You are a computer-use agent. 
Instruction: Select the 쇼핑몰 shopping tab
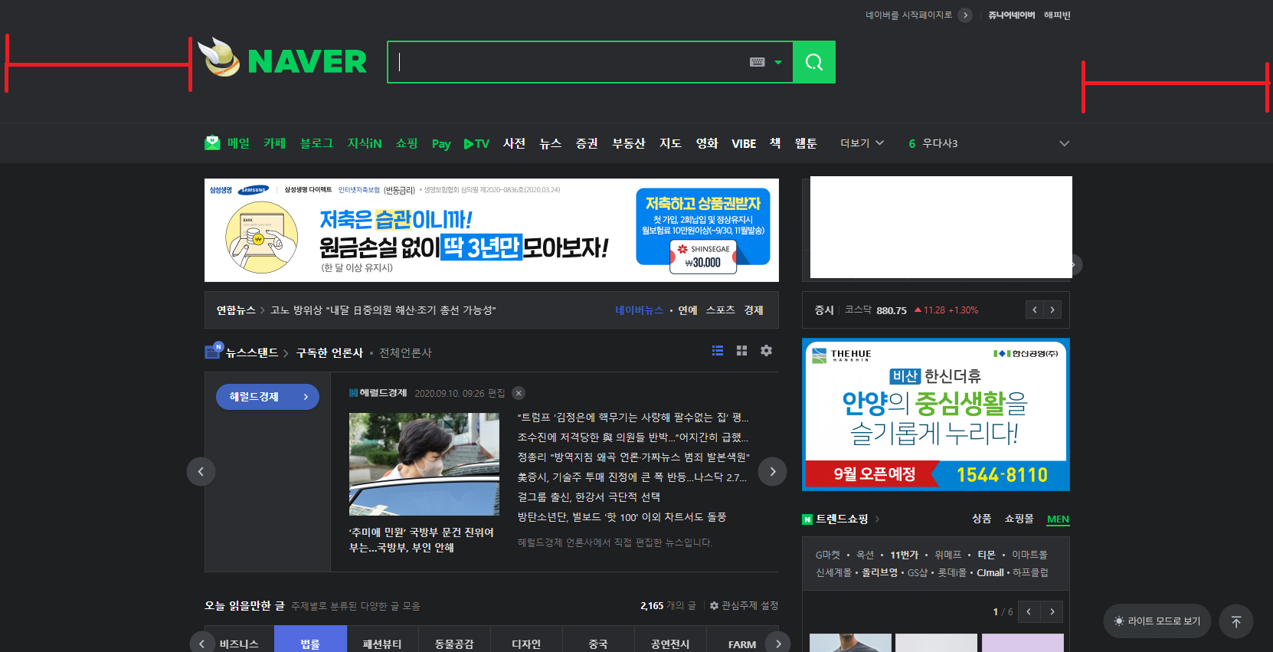point(1019,519)
